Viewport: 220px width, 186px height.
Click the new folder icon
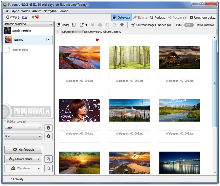coord(74,25)
